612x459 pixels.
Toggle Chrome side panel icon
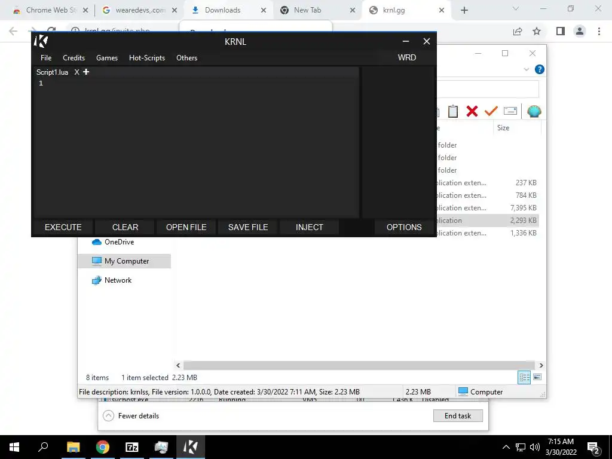tap(561, 31)
